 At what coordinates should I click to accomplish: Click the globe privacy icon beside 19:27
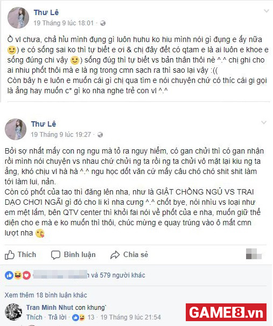click(100, 135)
